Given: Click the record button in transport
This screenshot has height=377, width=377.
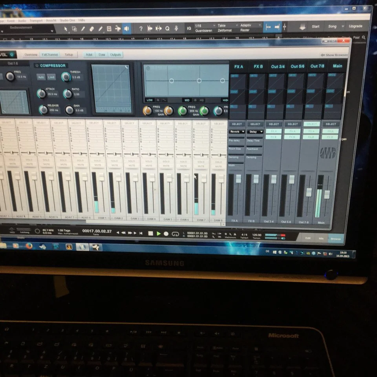Looking at the screenshot, I should point(166,234).
